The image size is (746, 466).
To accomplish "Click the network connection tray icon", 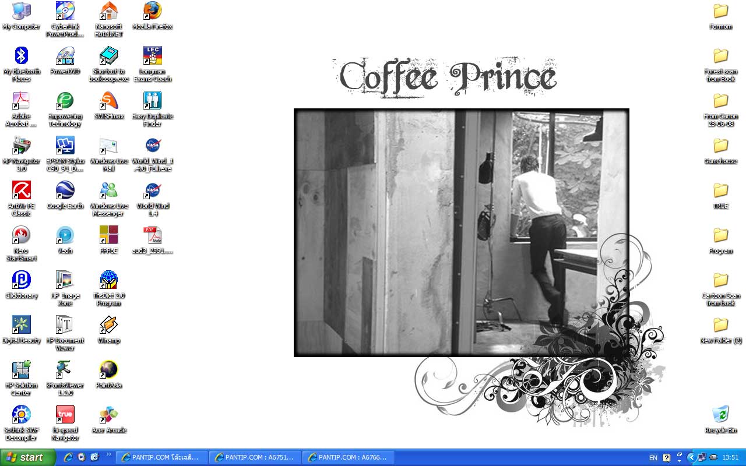I will [x=702, y=457].
